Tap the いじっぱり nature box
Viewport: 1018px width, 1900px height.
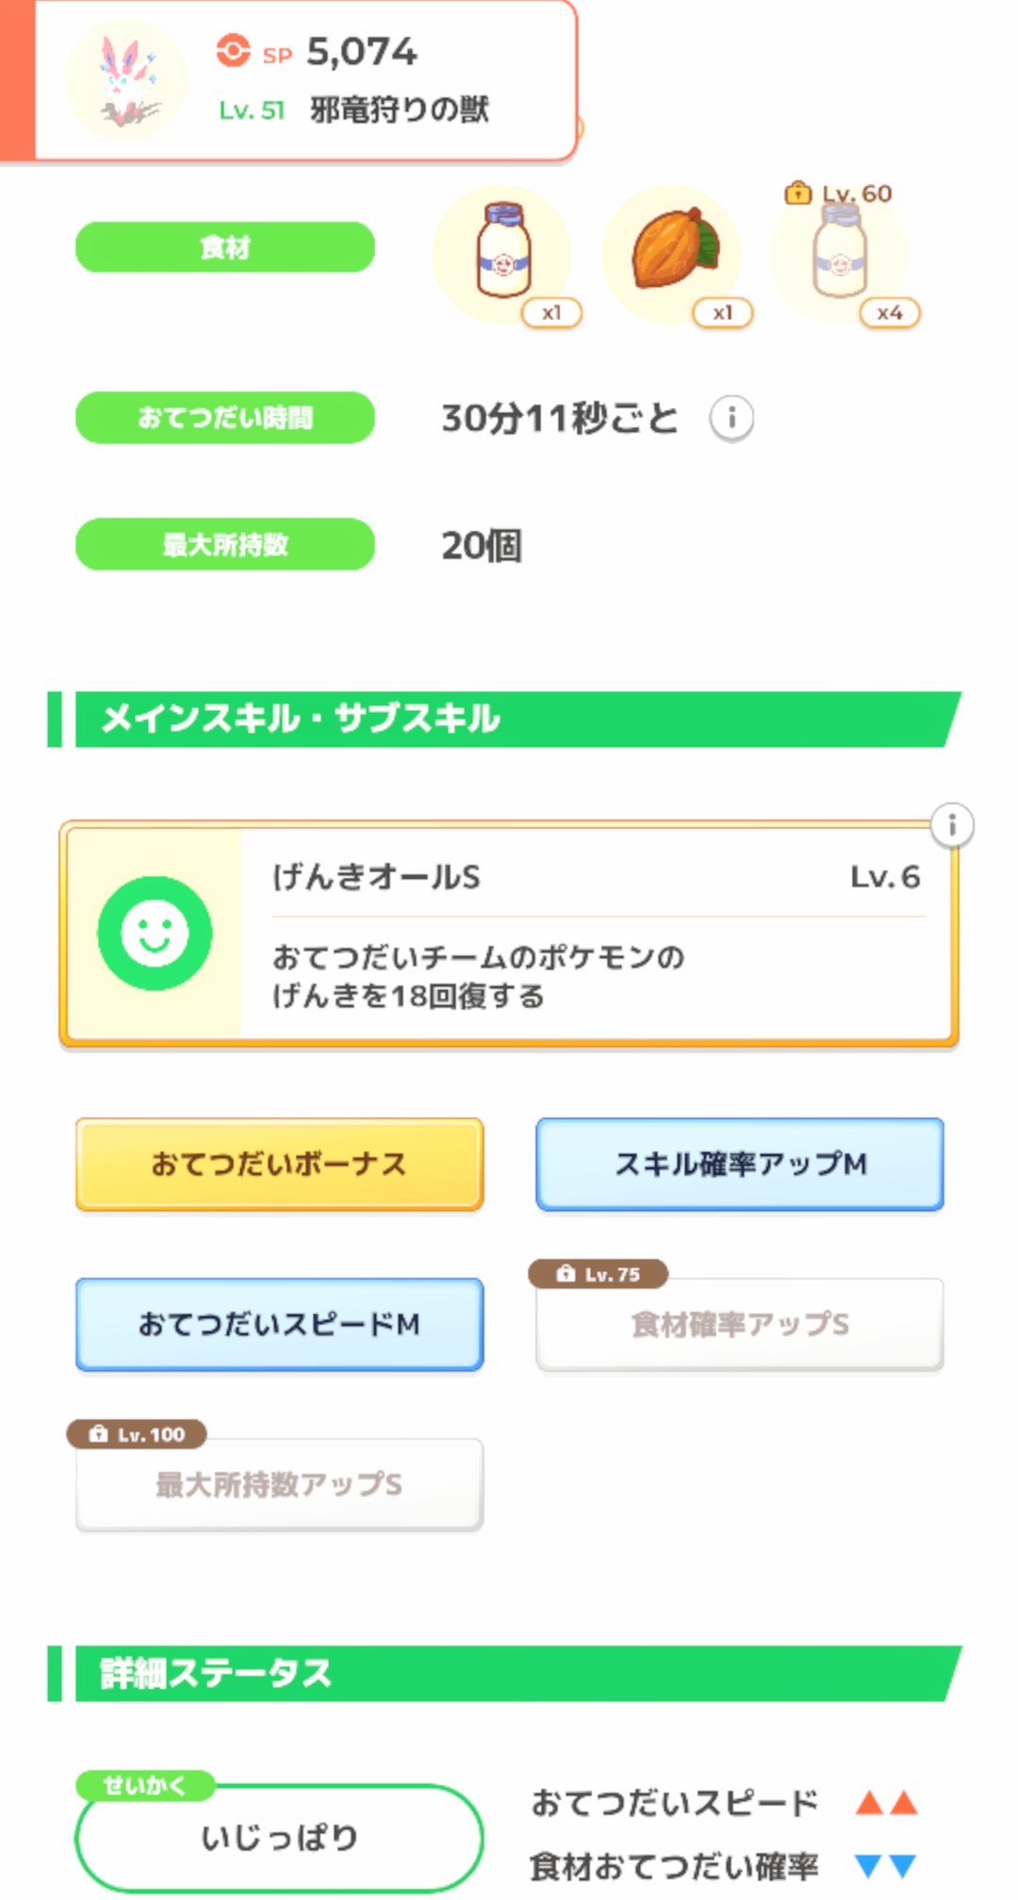[x=279, y=1838]
